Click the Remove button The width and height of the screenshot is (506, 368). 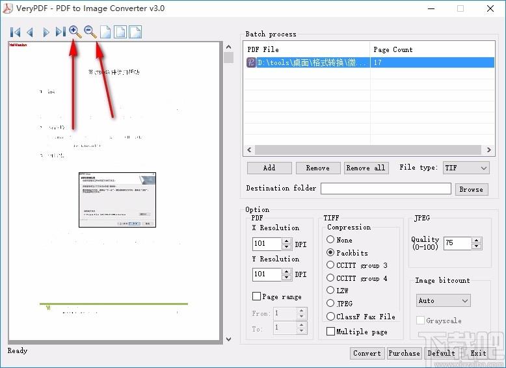[x=318, y=168]
